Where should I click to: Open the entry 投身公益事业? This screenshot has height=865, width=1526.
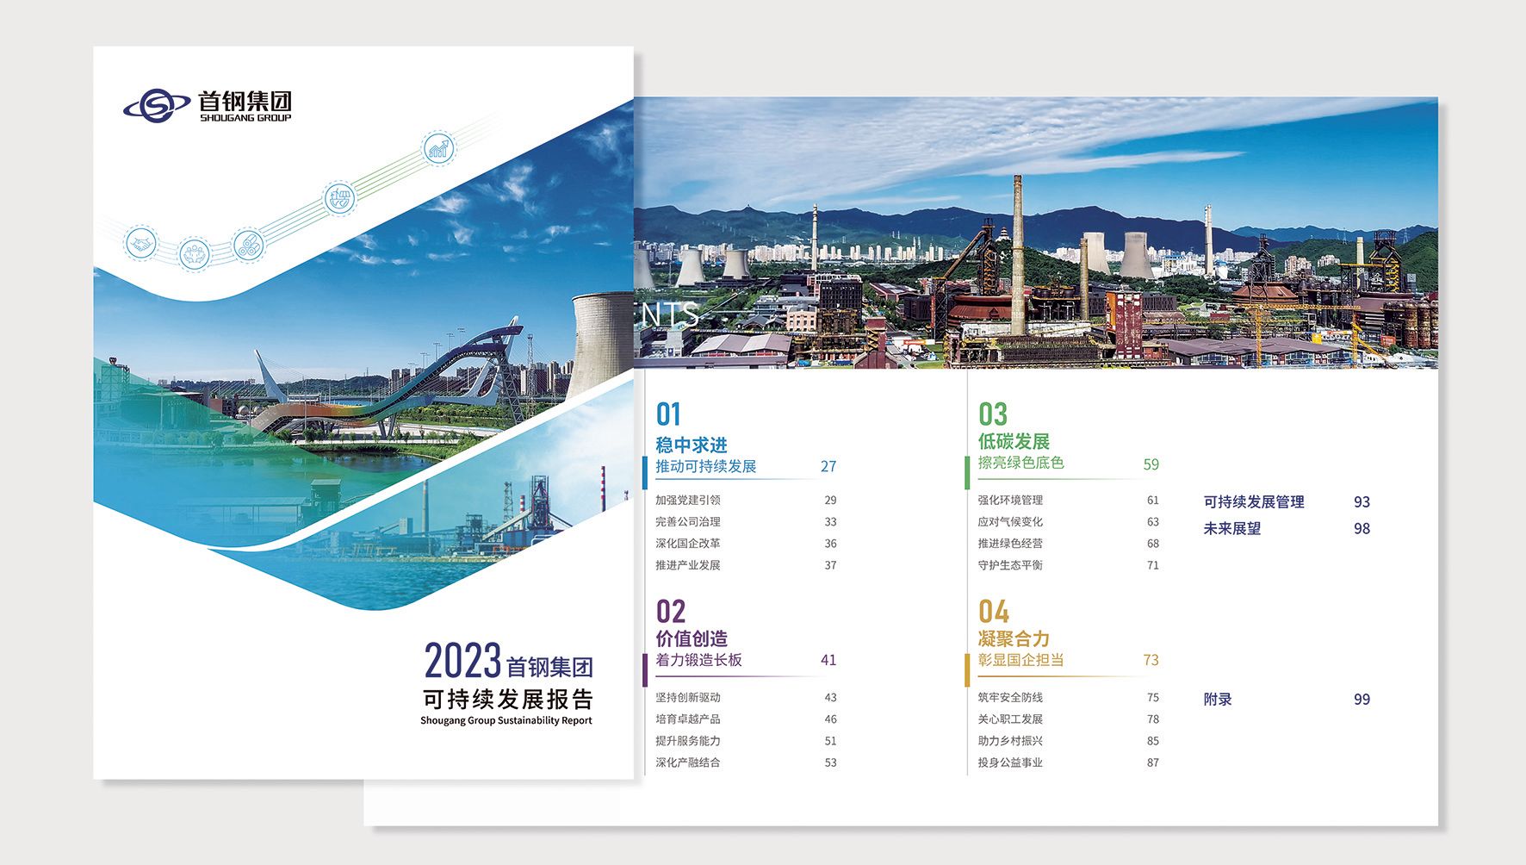click(1010, 762)
